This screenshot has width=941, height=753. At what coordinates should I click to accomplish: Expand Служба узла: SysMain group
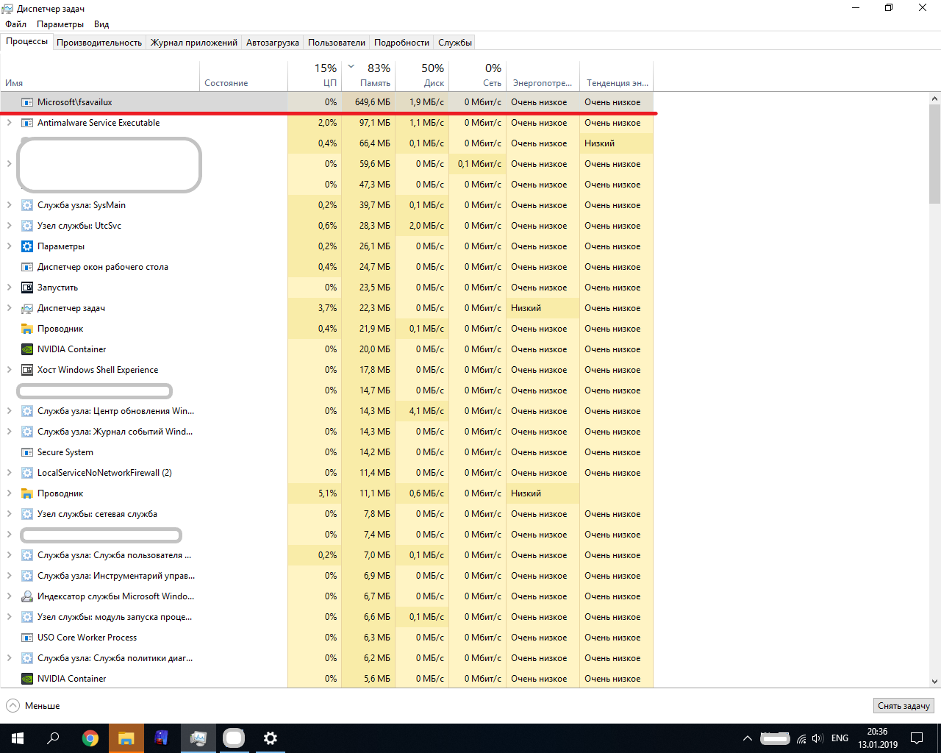9,205
